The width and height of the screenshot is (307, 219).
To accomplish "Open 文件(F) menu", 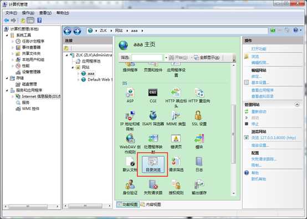I will tap(11, 13).
